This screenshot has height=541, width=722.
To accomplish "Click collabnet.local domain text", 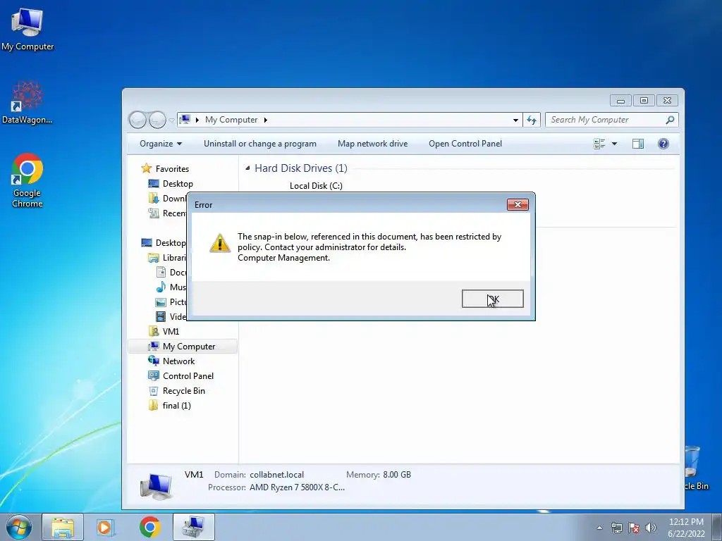I will [276, 474].
